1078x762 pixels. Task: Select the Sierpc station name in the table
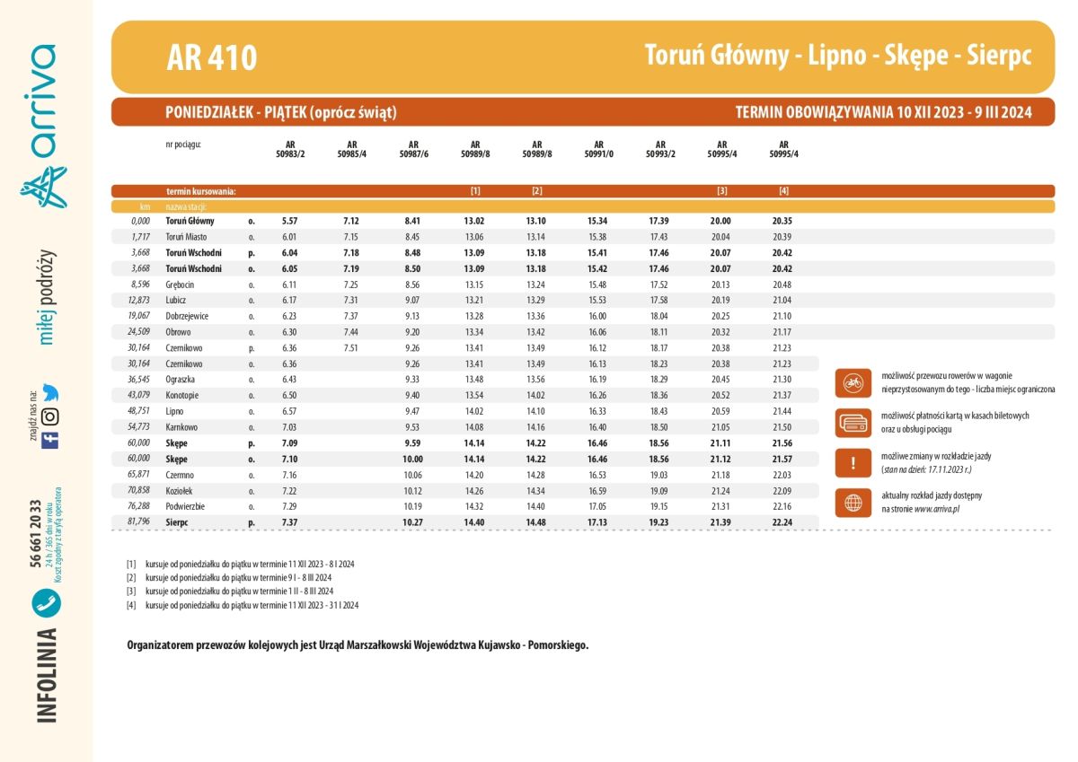point(178,522)
